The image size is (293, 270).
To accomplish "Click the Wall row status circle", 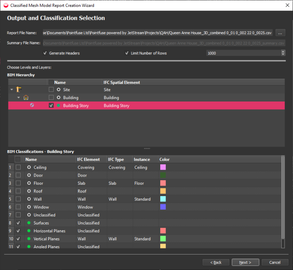I will (x=29, y=199).
